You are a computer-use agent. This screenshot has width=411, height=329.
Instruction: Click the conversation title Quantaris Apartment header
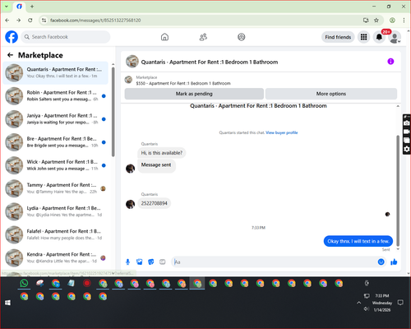210,62
